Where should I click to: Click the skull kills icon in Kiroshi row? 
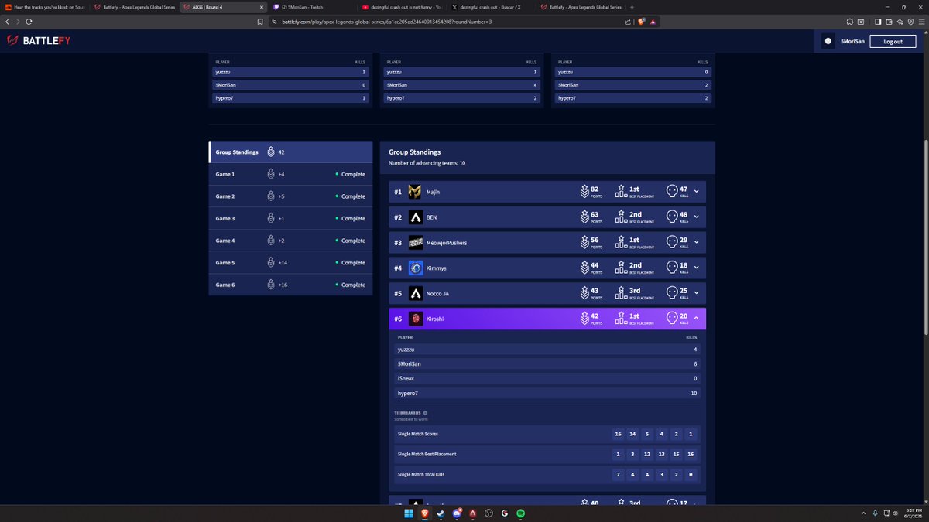click(671, 319)
